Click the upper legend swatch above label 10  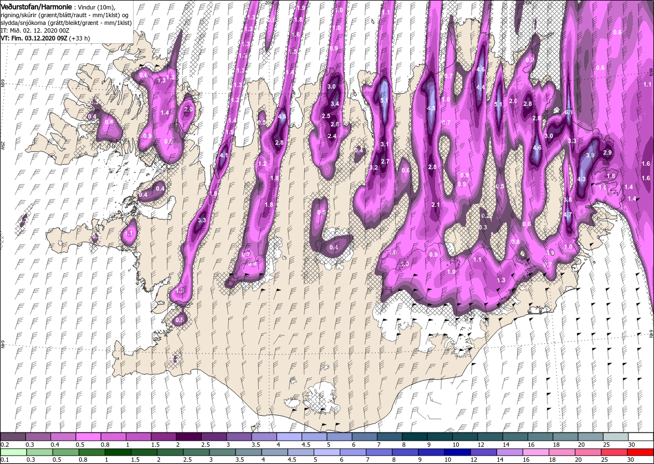(464, 437)
